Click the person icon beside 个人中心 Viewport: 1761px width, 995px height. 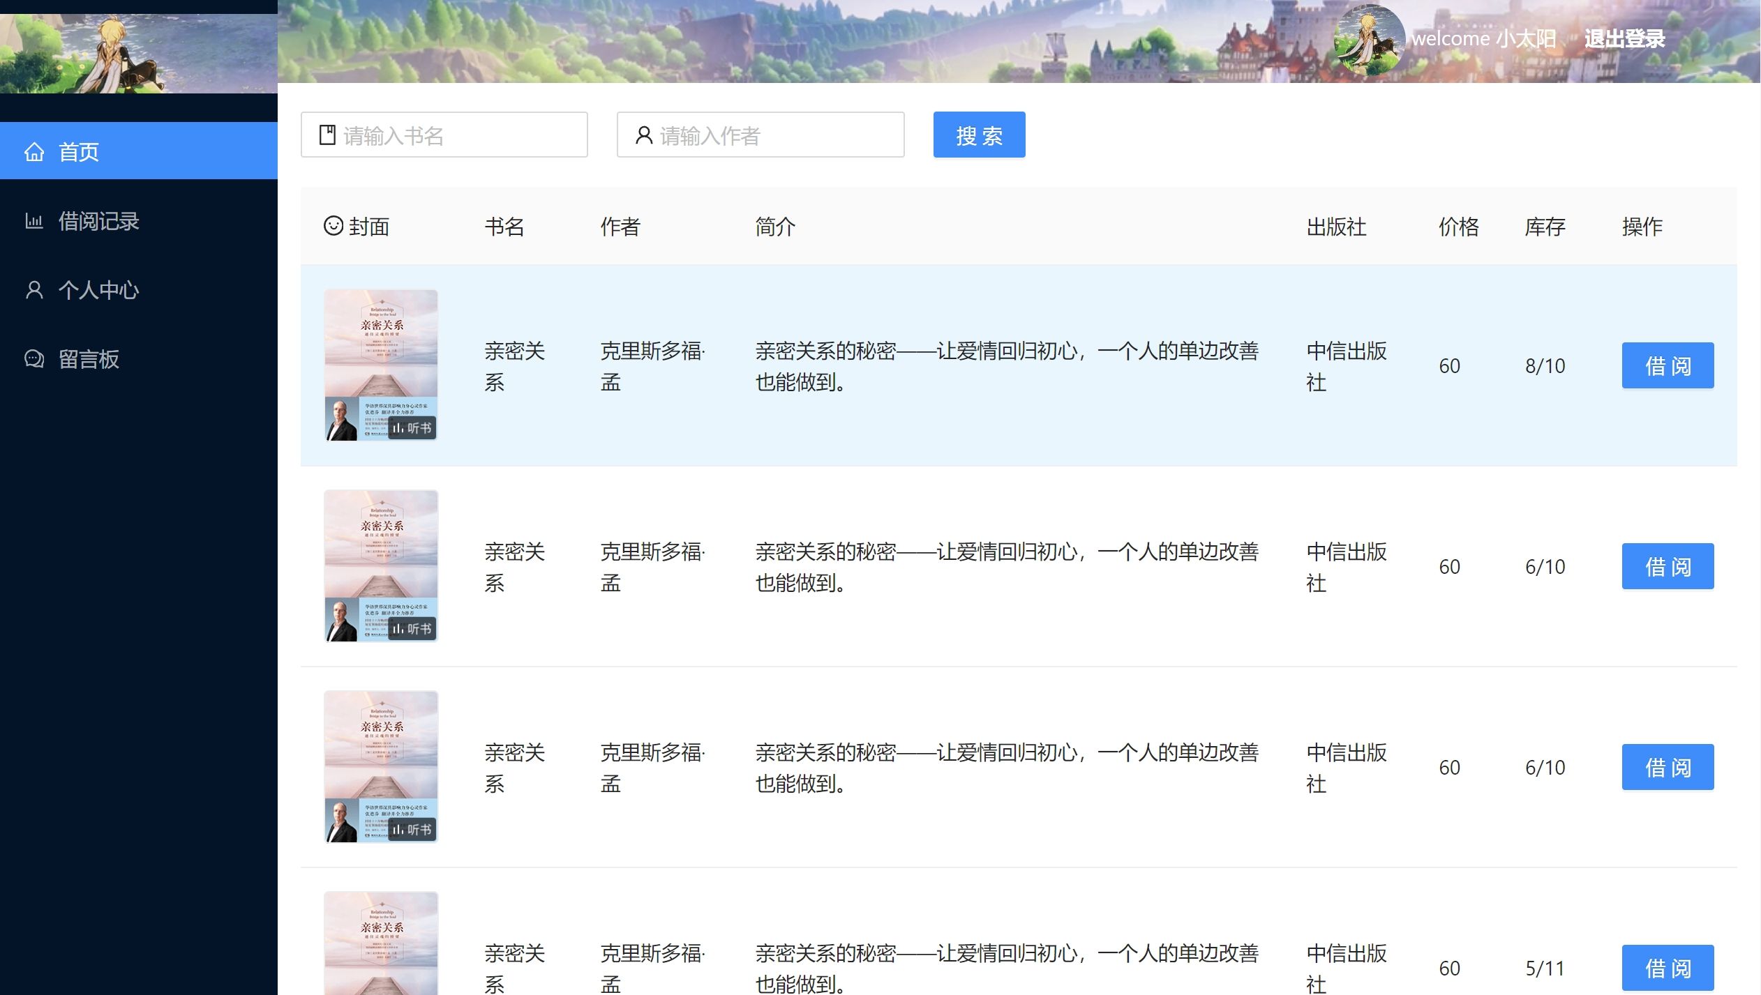[x=34, y=289]
